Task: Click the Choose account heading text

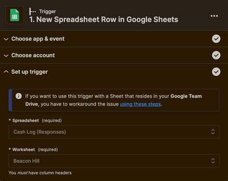Action: [33, 55]
